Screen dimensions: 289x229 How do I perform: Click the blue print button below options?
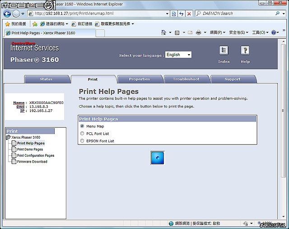pyautogui.click(x=158, y=158)
